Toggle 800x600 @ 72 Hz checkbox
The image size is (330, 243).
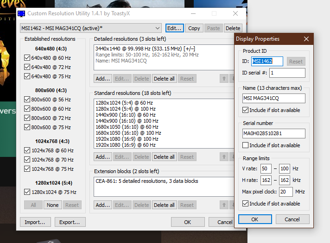point(27,118)
